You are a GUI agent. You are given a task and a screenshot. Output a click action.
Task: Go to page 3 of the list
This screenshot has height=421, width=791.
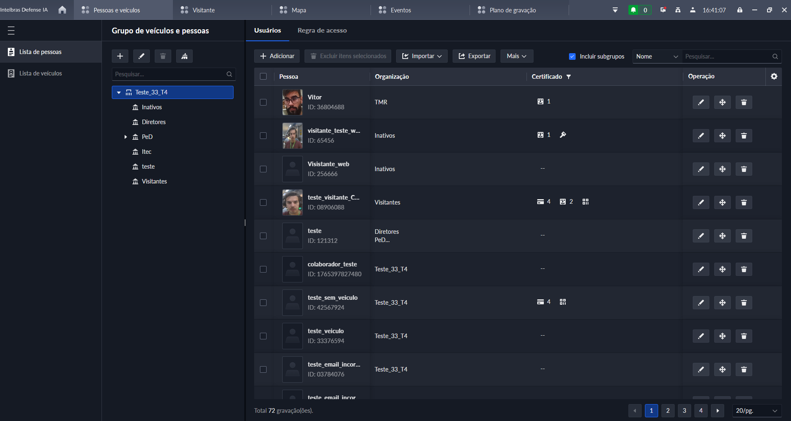684,411
